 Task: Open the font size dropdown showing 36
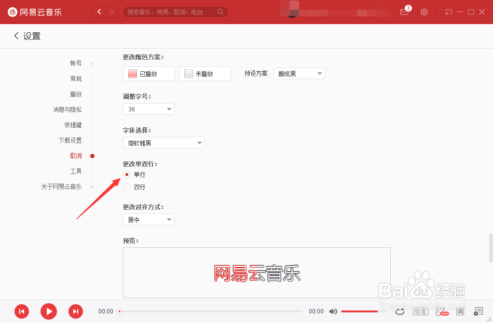[x=149, y=109]
